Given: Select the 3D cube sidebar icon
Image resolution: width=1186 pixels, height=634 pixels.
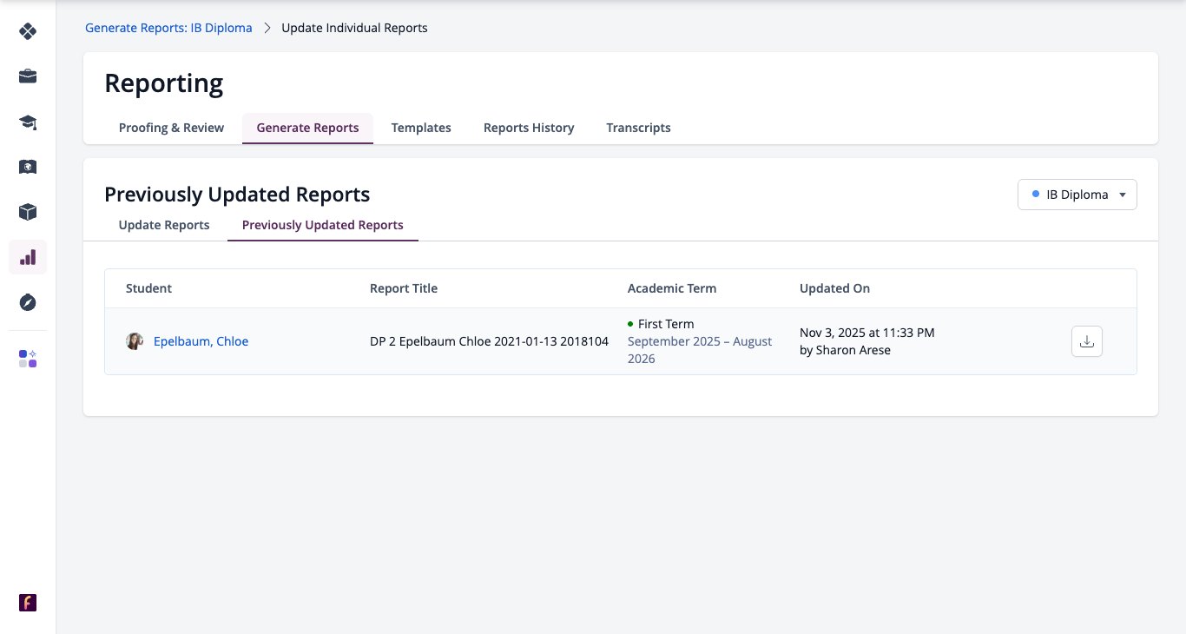Looking at the screenshot, I should 28,212.
